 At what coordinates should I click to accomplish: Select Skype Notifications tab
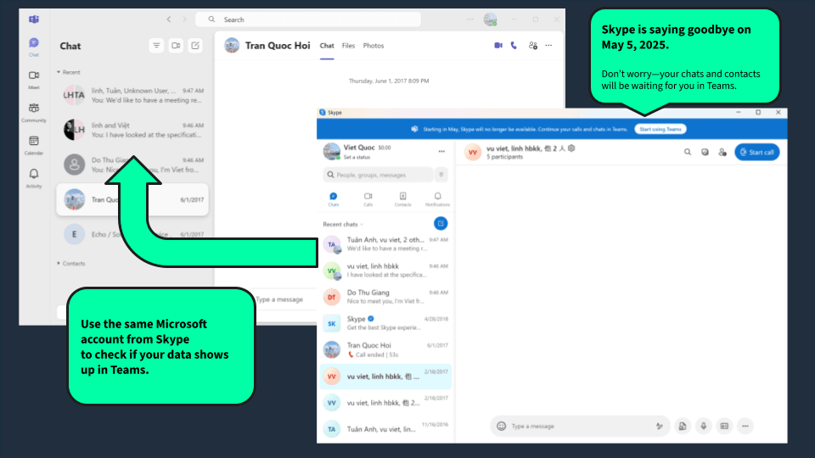[x=438, y=199]
